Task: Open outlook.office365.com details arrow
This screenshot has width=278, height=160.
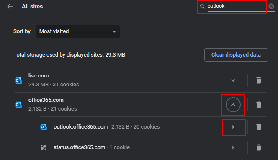Action: click(x=233, y=127)
